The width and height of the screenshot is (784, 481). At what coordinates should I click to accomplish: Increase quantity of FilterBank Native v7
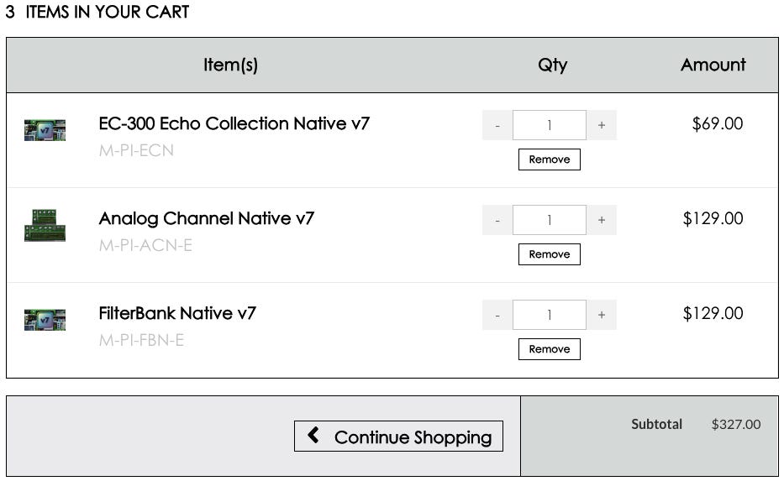click(x=602, y=315)
